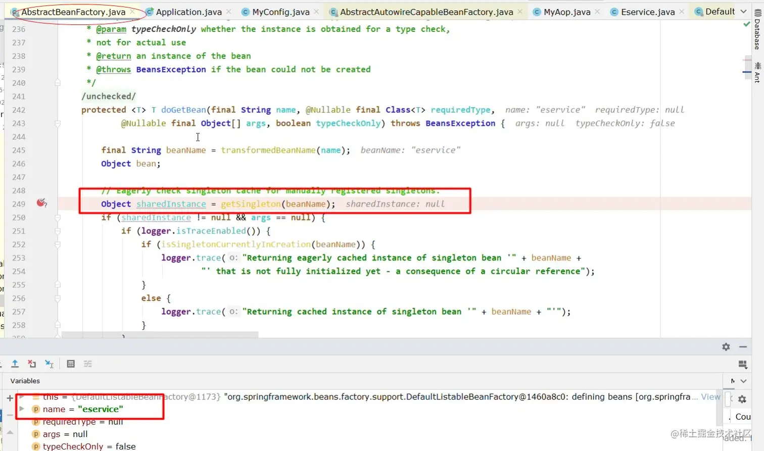
Task: Collapse the if block at line 250
Action: point(58,218)
